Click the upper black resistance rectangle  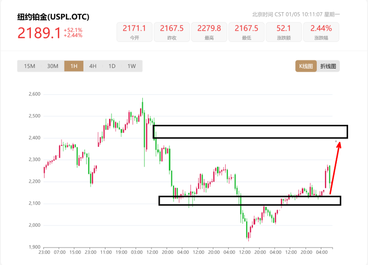click(x=250, y=131)
